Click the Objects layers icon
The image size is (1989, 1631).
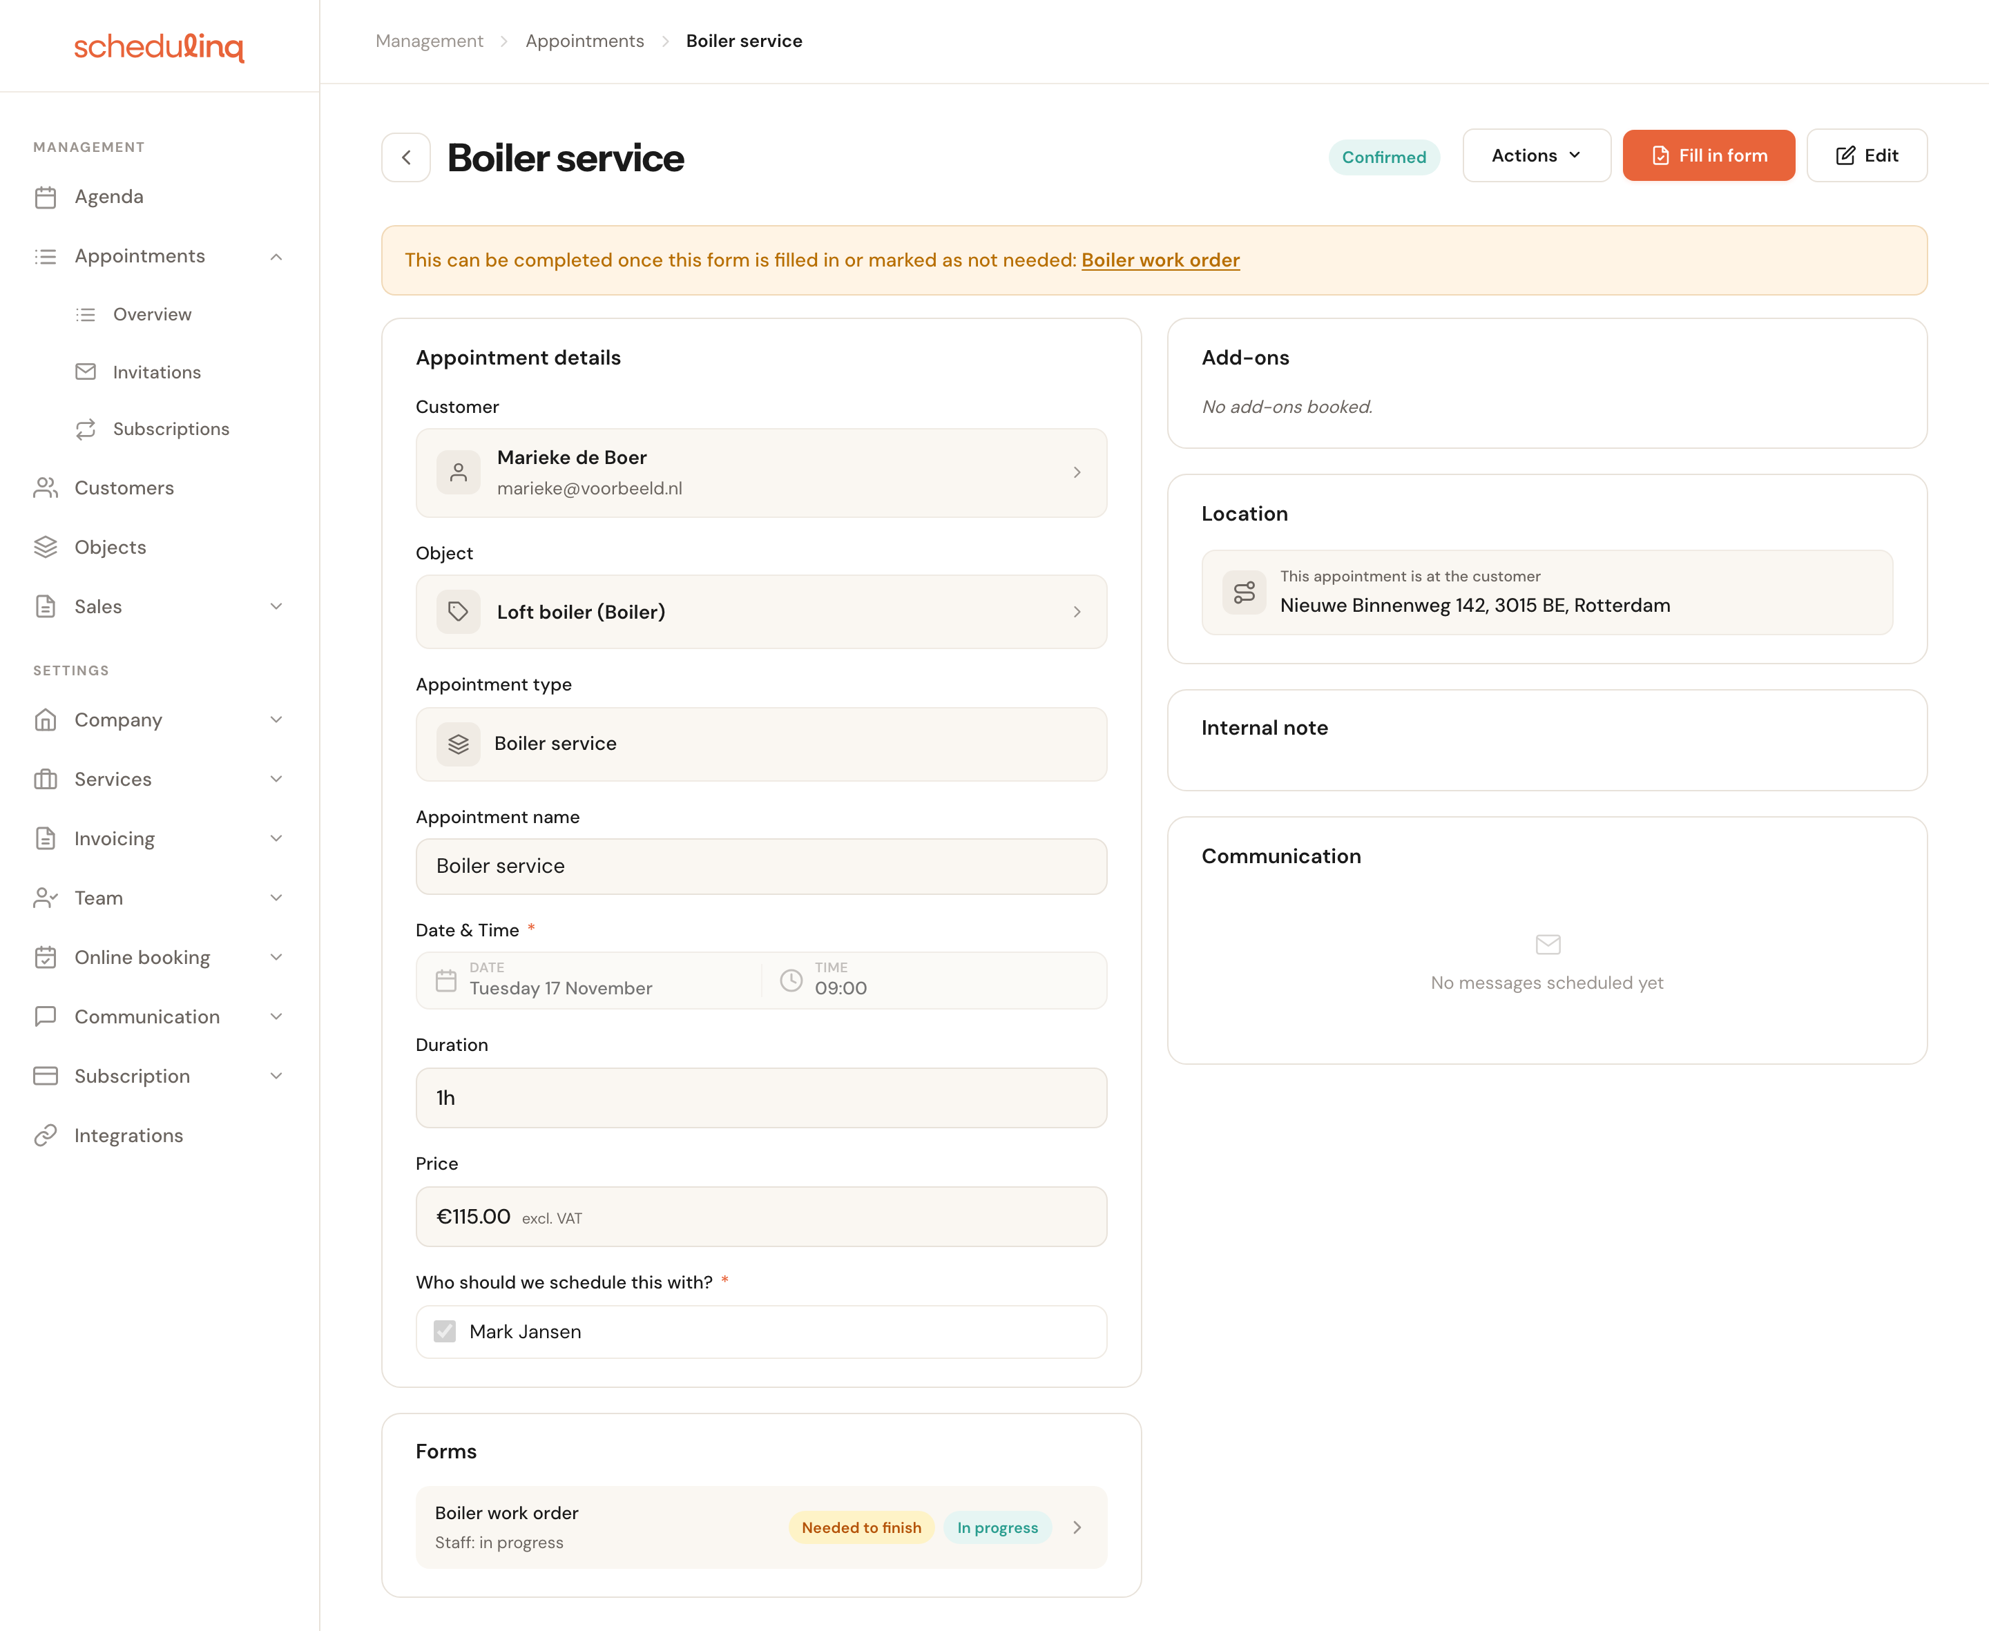[x=45, y=548]
